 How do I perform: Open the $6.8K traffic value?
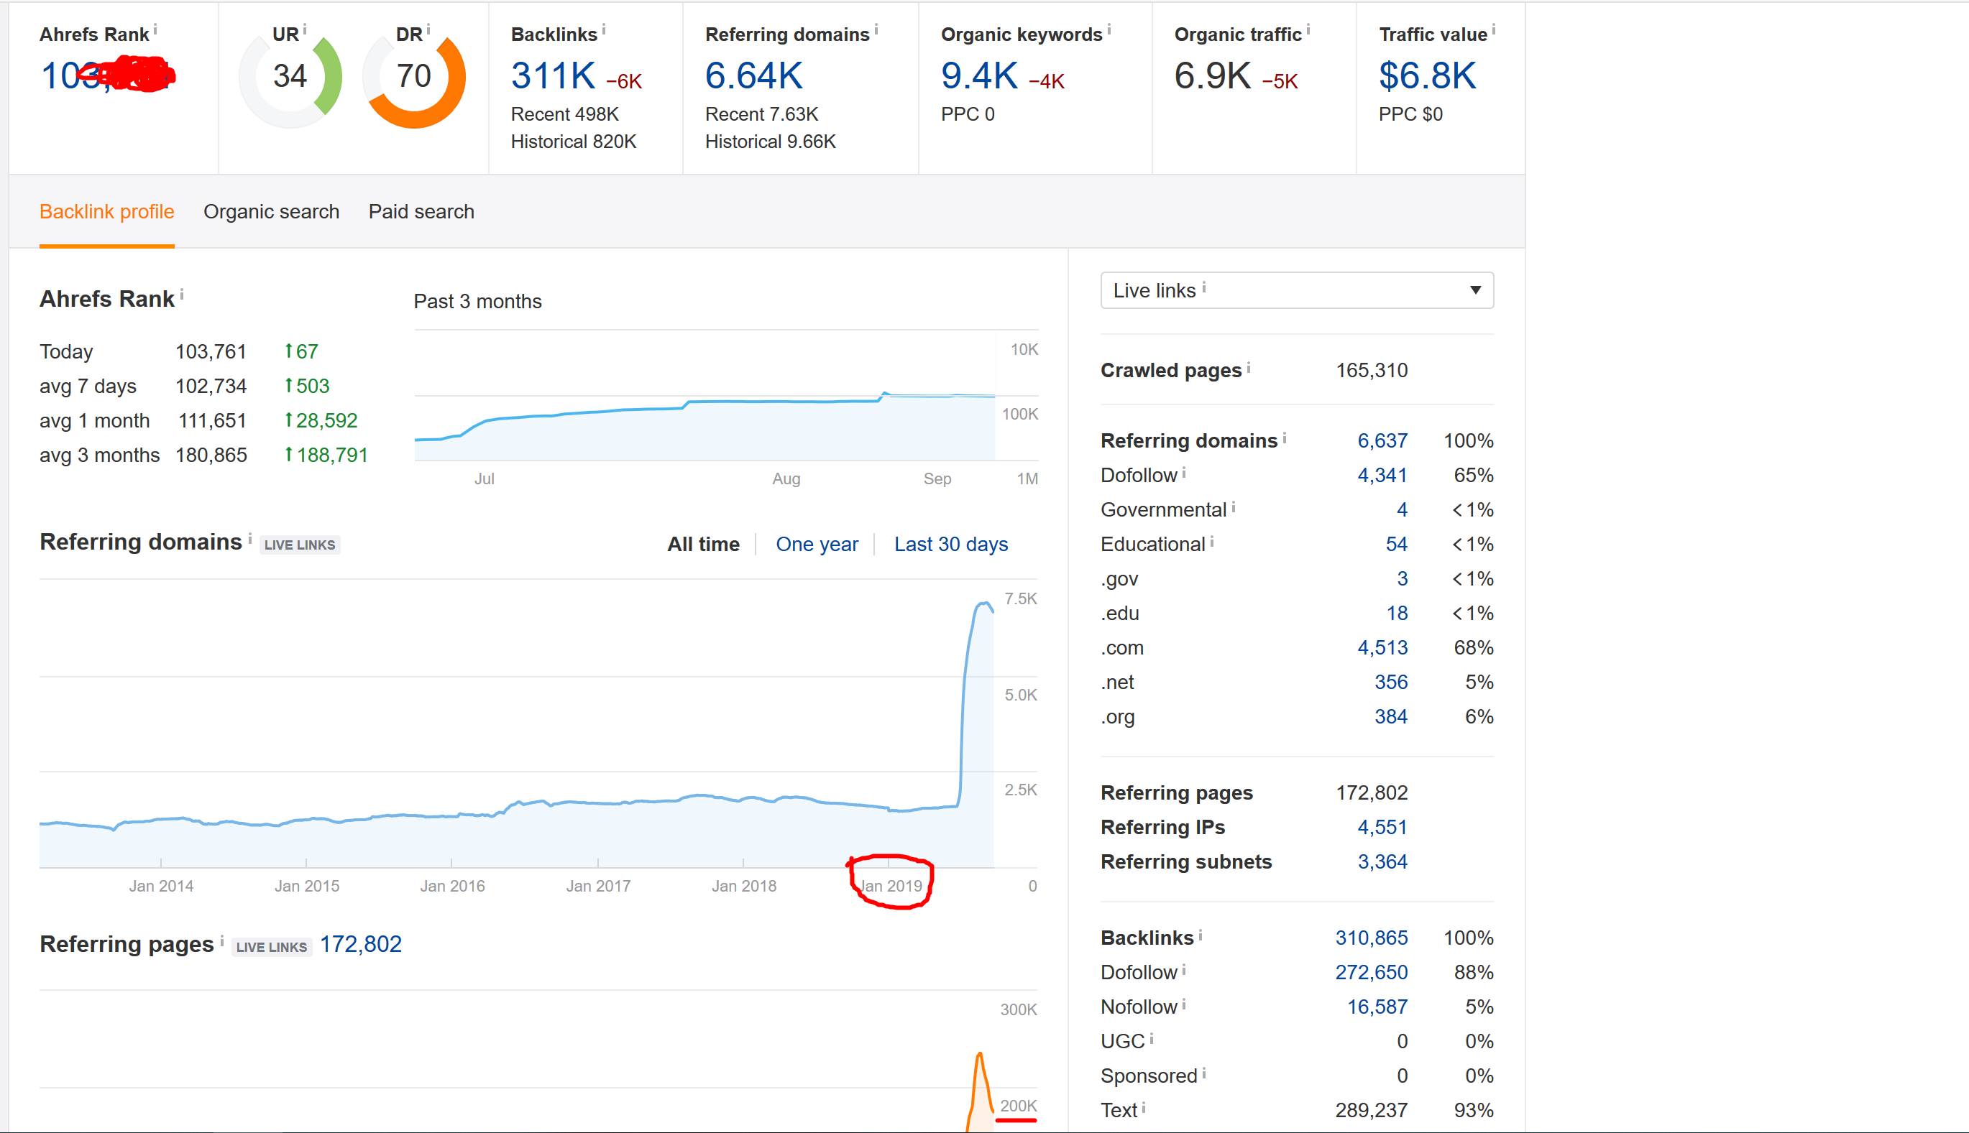click(x=1427, y=76)
